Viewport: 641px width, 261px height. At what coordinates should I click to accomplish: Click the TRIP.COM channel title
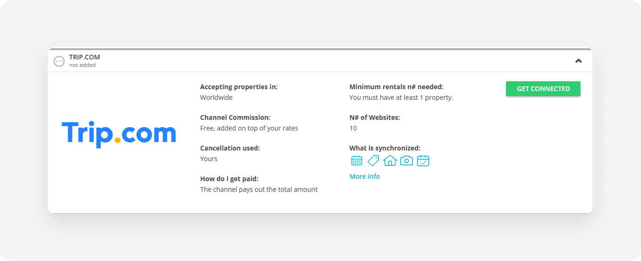(x=85, y=57)
